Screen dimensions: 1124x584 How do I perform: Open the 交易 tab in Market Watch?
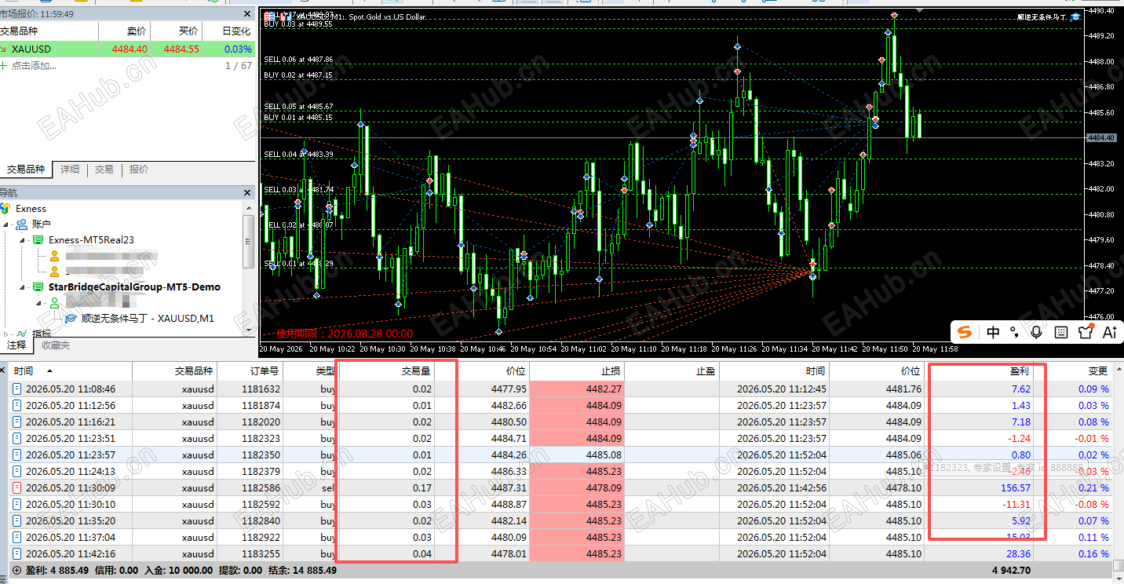tap(104, 169)
